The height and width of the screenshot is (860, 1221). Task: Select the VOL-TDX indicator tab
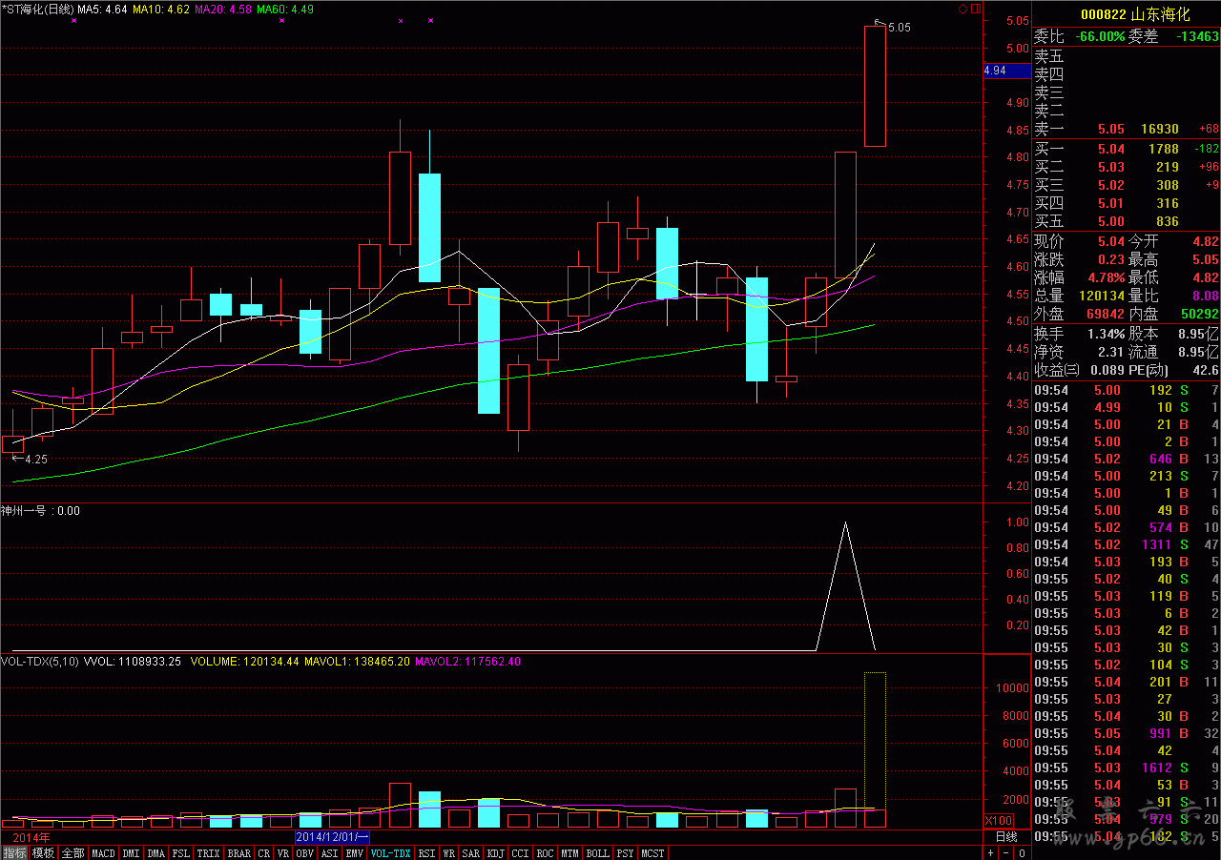(390, 853)
